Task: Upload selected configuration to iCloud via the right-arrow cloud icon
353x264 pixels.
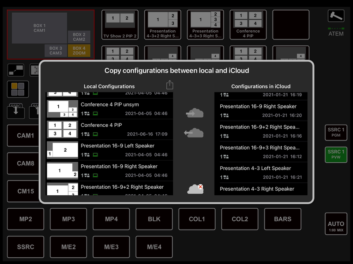Action: (195, 113)
